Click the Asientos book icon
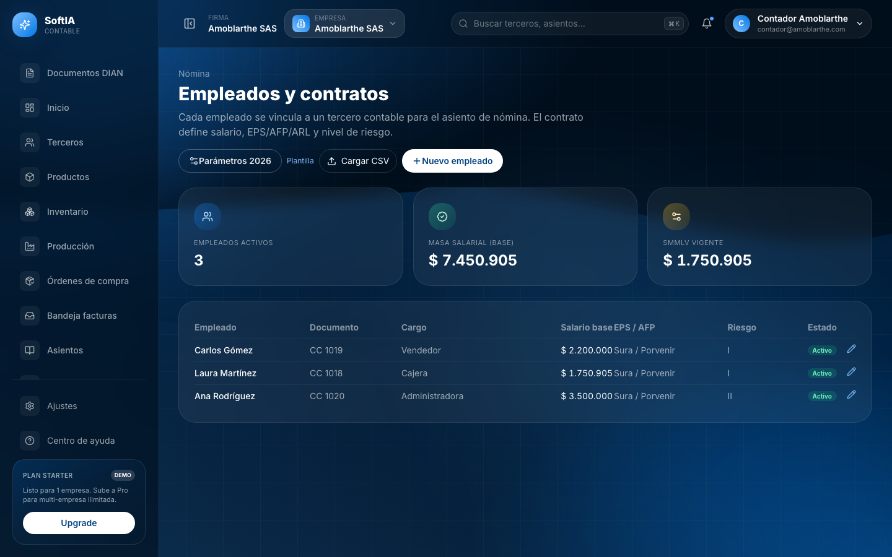This screenshot has height=557, width=892. click(30, 350)
